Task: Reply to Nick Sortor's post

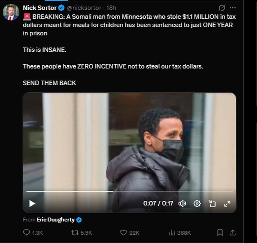Action: [26, 233]
